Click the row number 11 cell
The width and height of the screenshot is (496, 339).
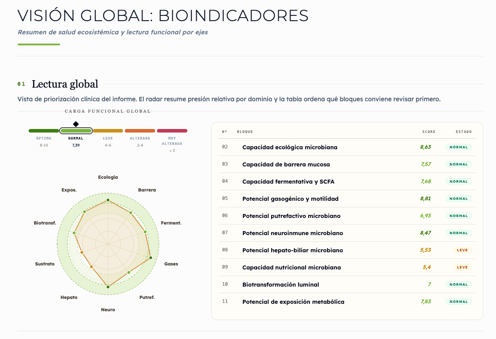(225, 302)
